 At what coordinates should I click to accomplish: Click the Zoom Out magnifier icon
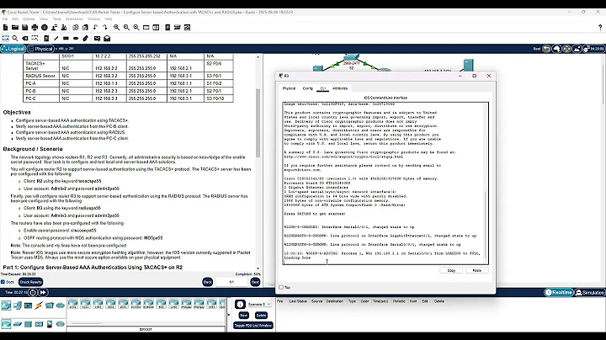point(136,28)
